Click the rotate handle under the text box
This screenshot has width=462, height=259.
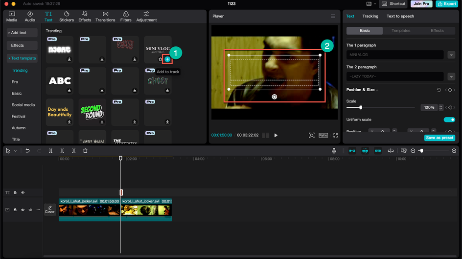pyautogui.click(x=274, y=97)
